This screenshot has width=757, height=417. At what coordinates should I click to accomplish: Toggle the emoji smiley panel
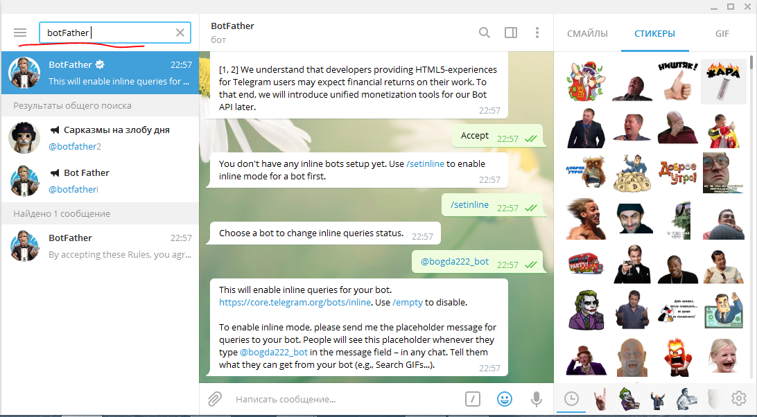click(x=505, y=399)
